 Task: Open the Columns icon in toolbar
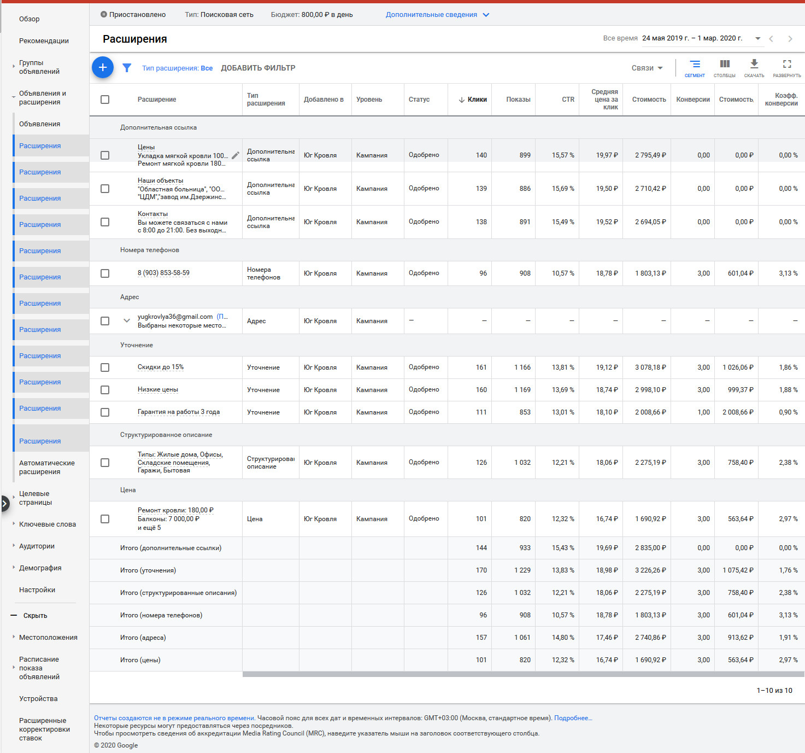[x=725, y=68]
